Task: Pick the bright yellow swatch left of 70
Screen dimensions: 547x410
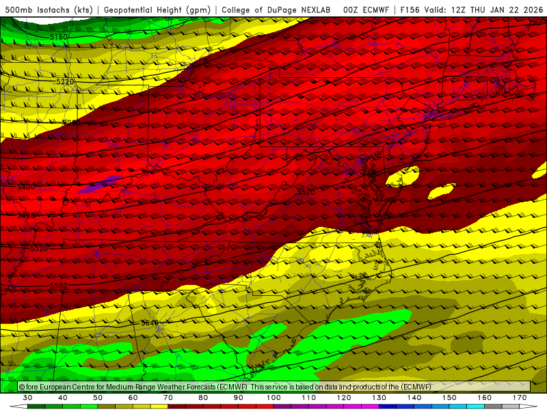Action: click(x=159, y=407)
